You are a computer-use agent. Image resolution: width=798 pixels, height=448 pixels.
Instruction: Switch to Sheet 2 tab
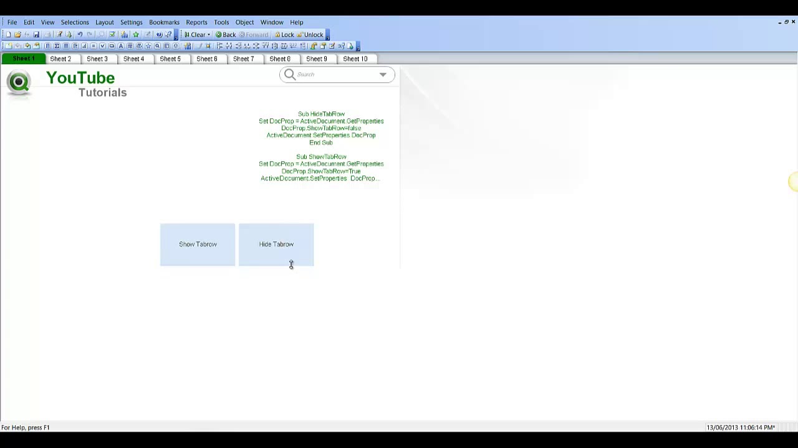coord(60,58)
